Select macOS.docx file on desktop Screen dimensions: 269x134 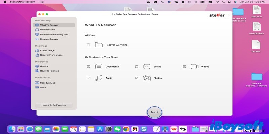tap(257, 28)
